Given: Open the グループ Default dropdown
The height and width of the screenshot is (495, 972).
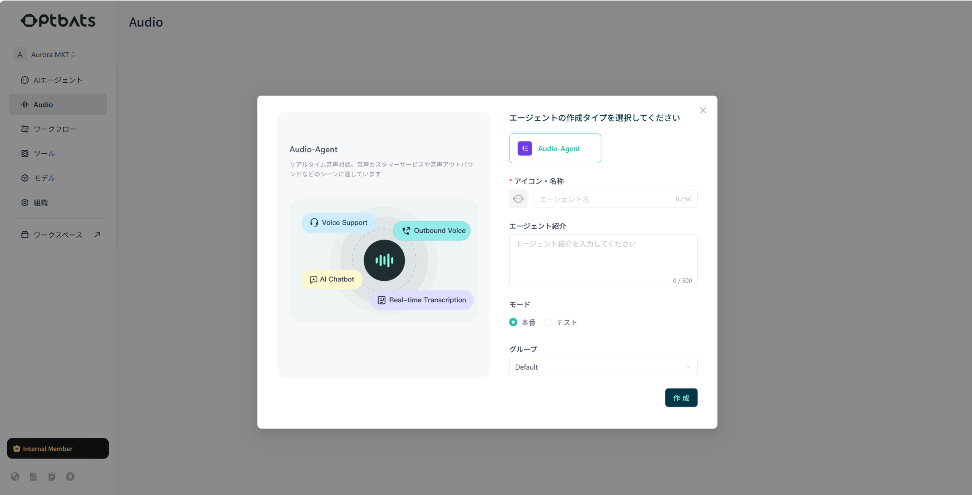Looking at the screenshot, I should (x=603, y=367).
